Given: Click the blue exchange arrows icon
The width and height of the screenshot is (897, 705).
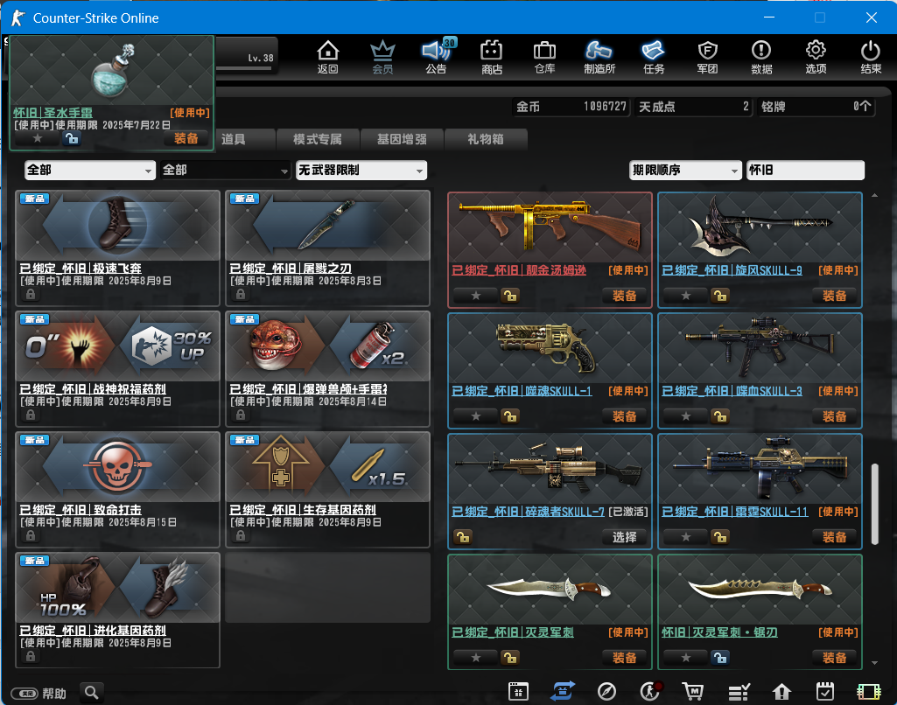Looking at the screenshot, I should click(x=563, y=691).
